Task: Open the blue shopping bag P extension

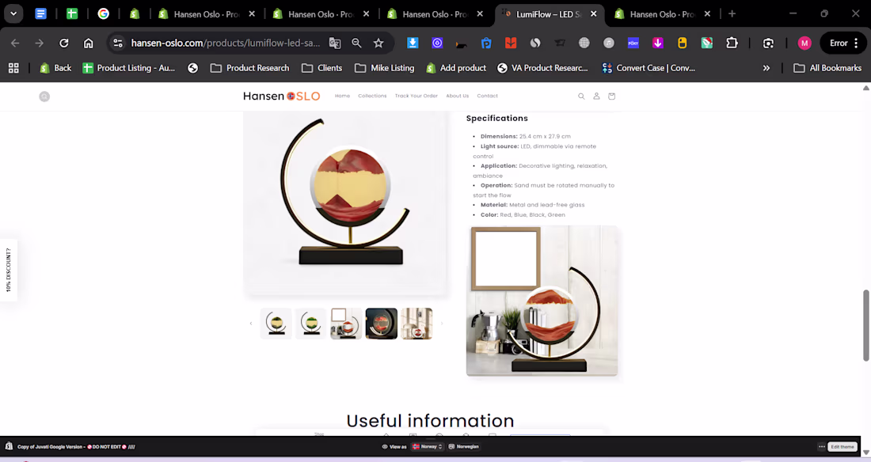Action: pos(486,43)
